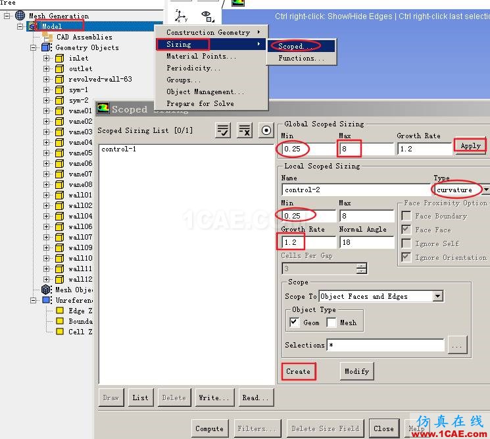Select the Material Points... menu entry

coord(212,56)
